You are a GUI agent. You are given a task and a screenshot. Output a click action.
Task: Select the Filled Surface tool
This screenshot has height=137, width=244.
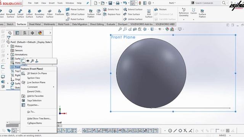point(50,13)
